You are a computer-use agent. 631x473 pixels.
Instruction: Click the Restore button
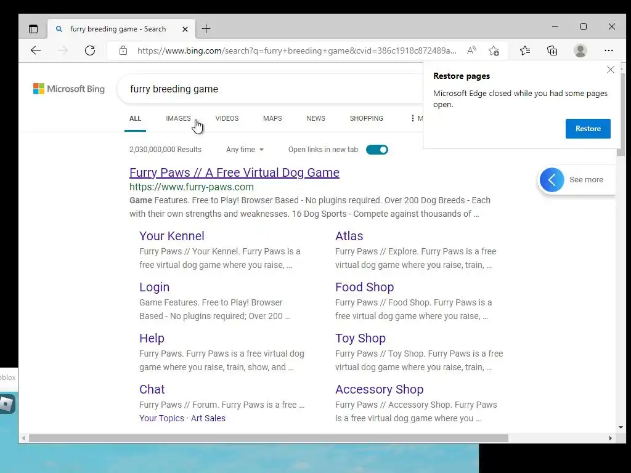pos(588,129)
